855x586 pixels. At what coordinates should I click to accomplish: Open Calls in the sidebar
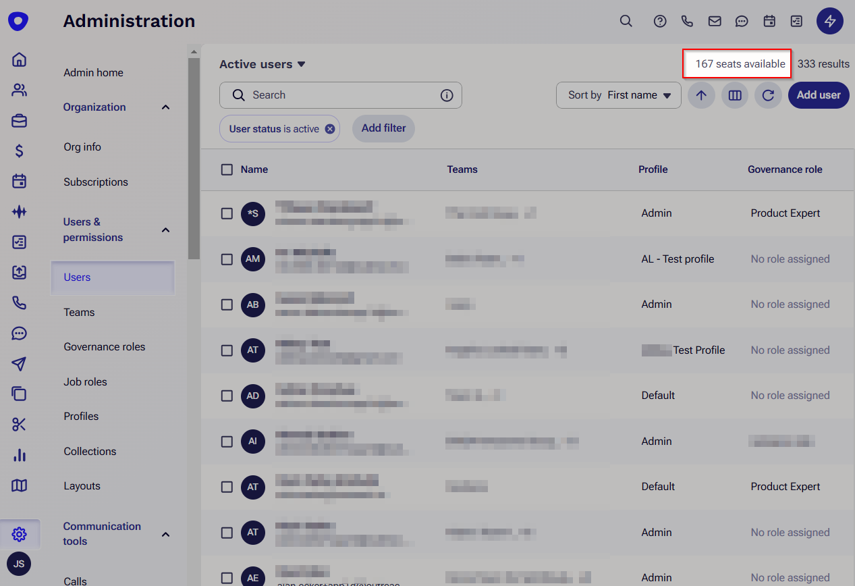(75, 581)
